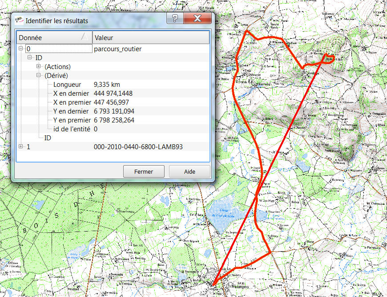This screenshot has height=297, width=387.
Task: Select the 000-2010-0440-6800-LAMB93 entry
Action: (138, 147)
